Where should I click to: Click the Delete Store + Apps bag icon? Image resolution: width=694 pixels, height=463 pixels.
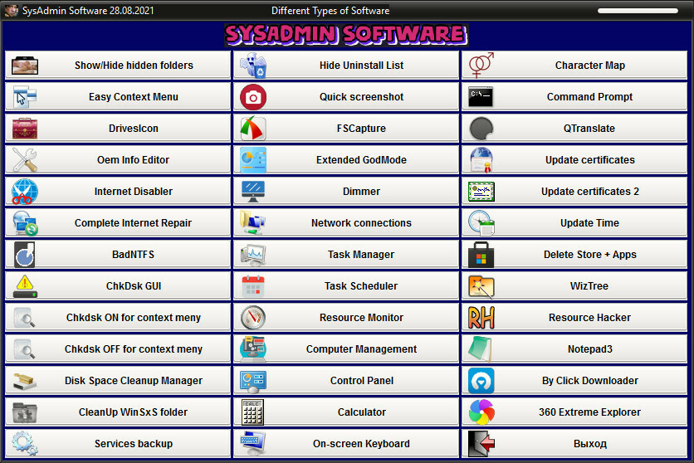pos(481,254)
